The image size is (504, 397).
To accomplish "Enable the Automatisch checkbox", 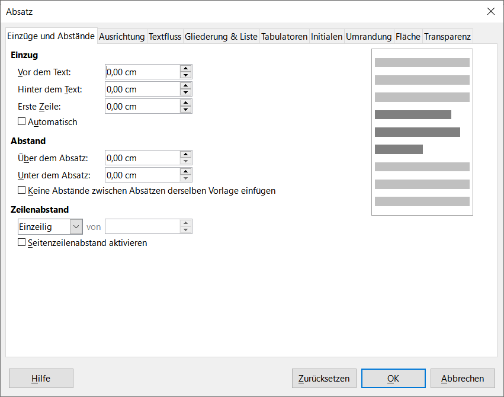I will [x=22, y=122].
